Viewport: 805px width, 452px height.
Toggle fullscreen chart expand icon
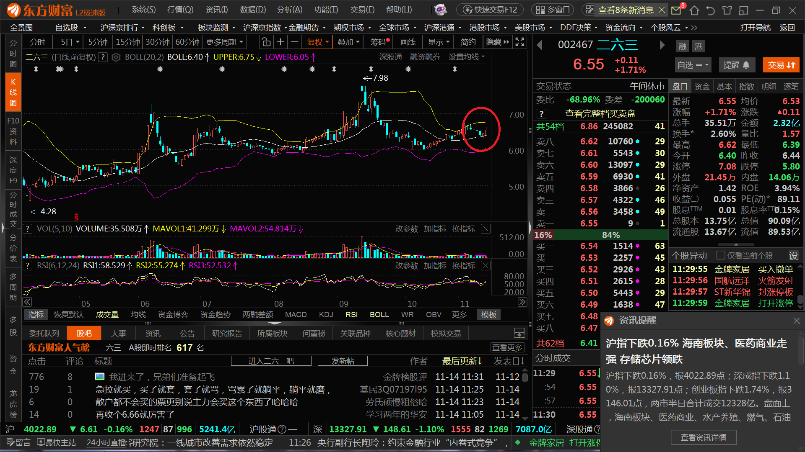coord(520,42)
